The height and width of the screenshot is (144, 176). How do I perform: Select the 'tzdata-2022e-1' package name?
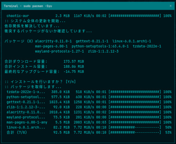point(147,46)
